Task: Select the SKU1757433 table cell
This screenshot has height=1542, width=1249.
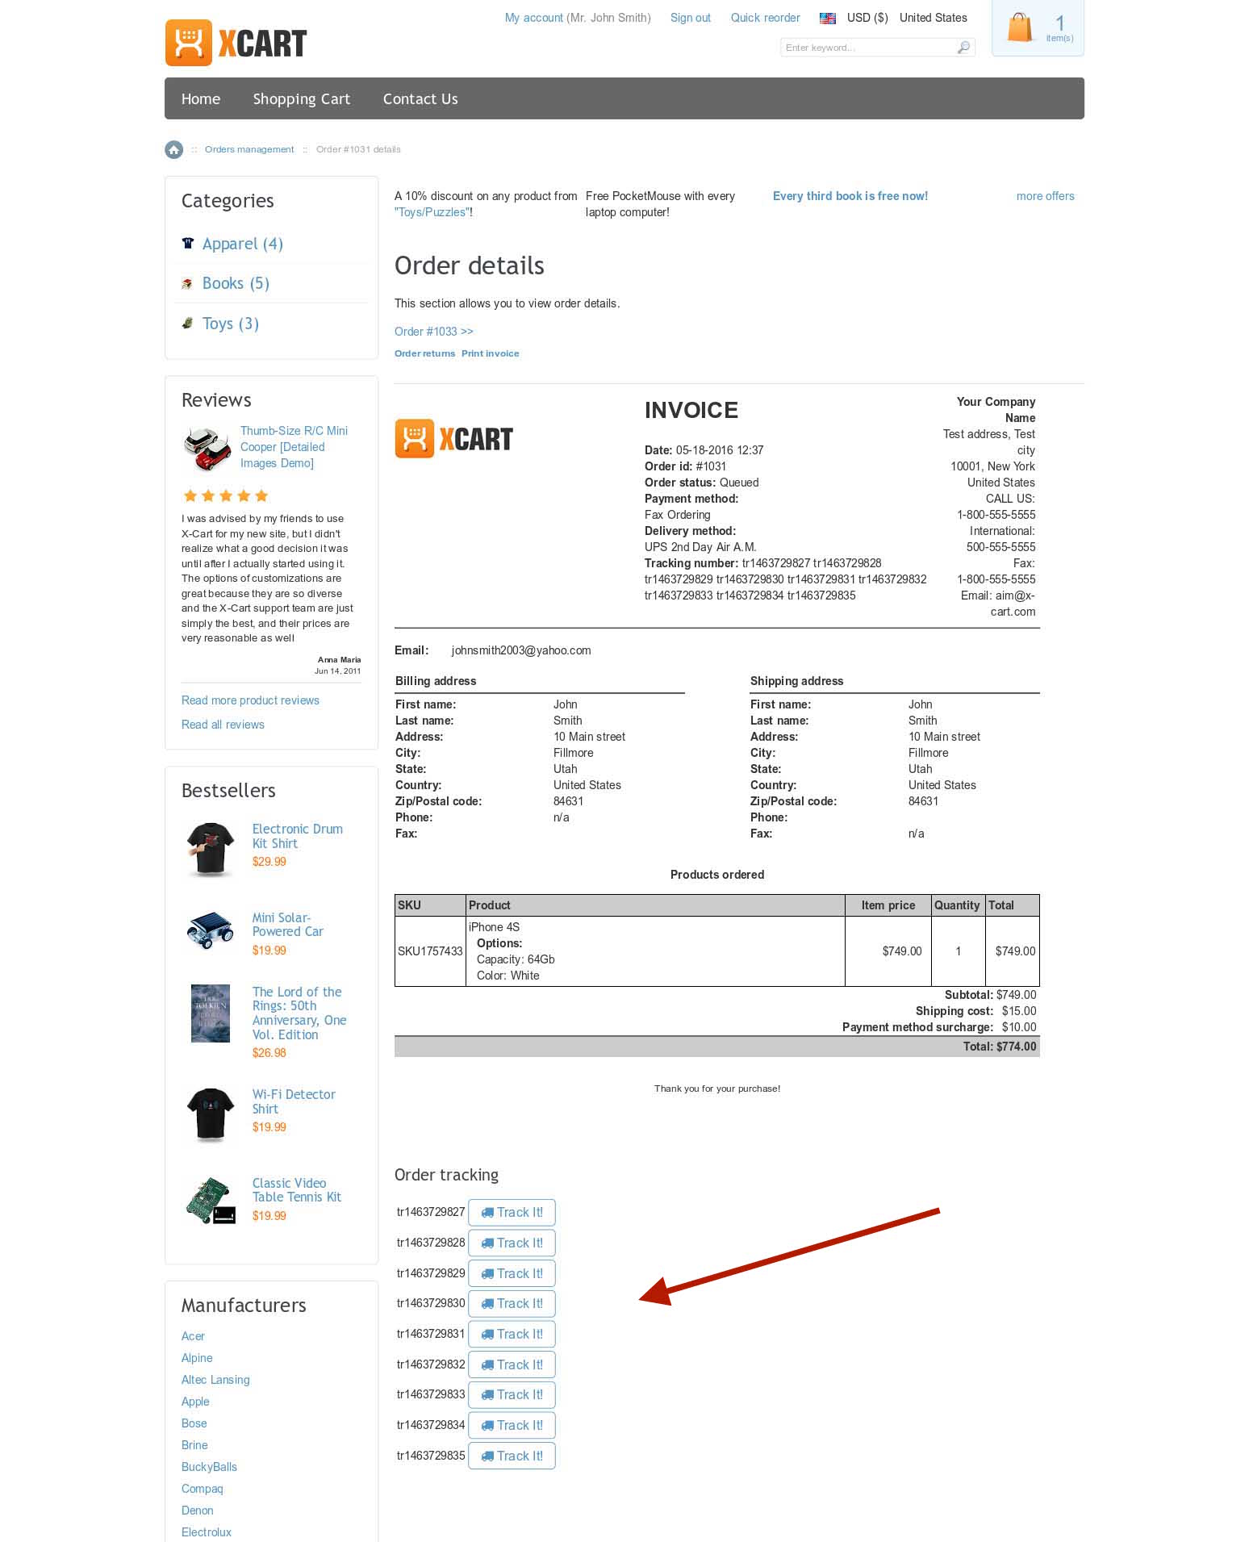Action: tap(430, 951)
